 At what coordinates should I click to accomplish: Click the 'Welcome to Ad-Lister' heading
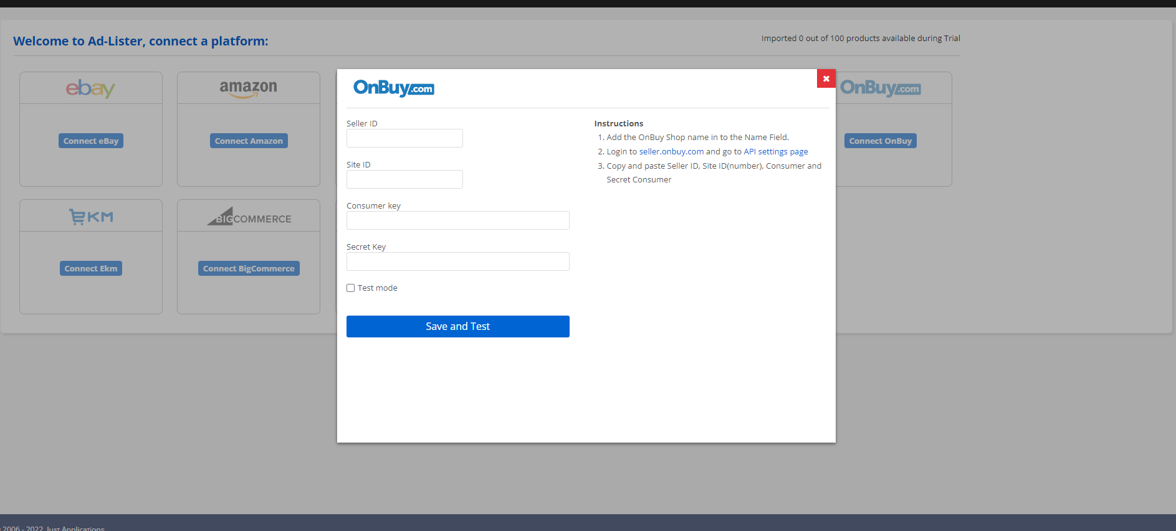(141, 41)
